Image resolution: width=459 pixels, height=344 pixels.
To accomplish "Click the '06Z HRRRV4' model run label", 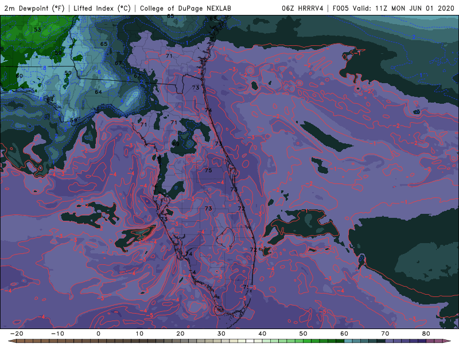I will click(x=302, y=8).
